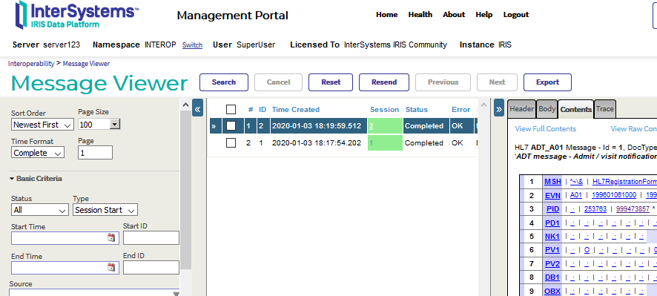Switch to the Header tab
Image resolution: width=657 pixels, height=296 pixels.
click(521, 109)
